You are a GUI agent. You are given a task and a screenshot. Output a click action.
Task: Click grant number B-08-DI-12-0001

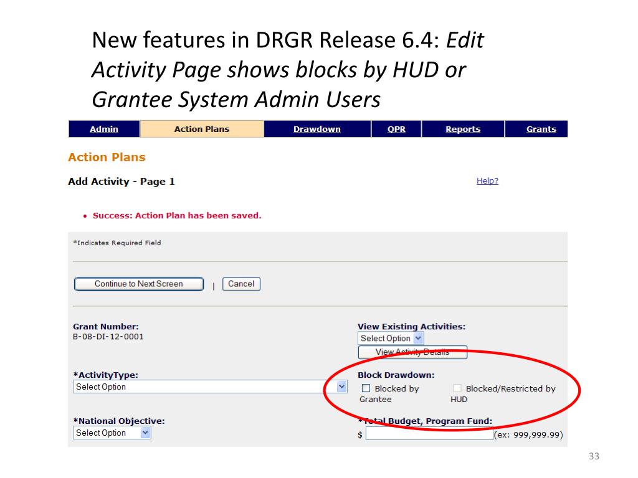coord(108,337)
